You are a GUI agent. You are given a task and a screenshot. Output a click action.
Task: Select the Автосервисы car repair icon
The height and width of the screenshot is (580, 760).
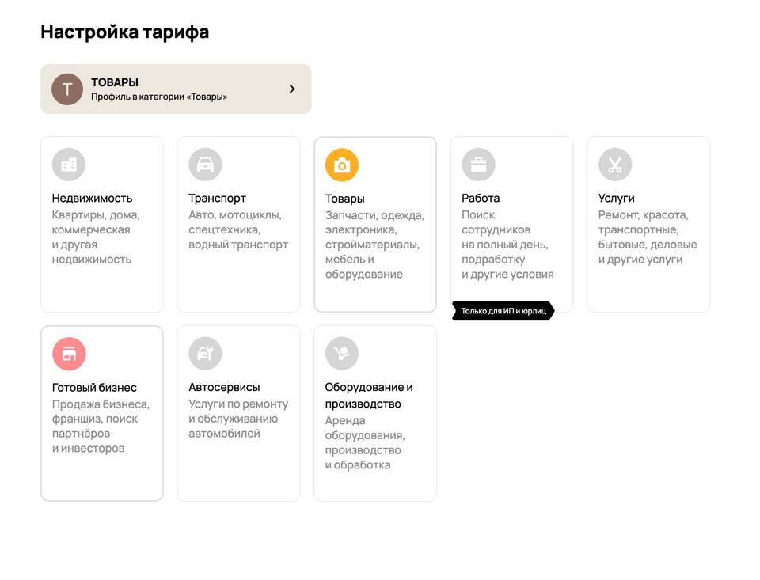pyautogui.click(x=205, y=354)
